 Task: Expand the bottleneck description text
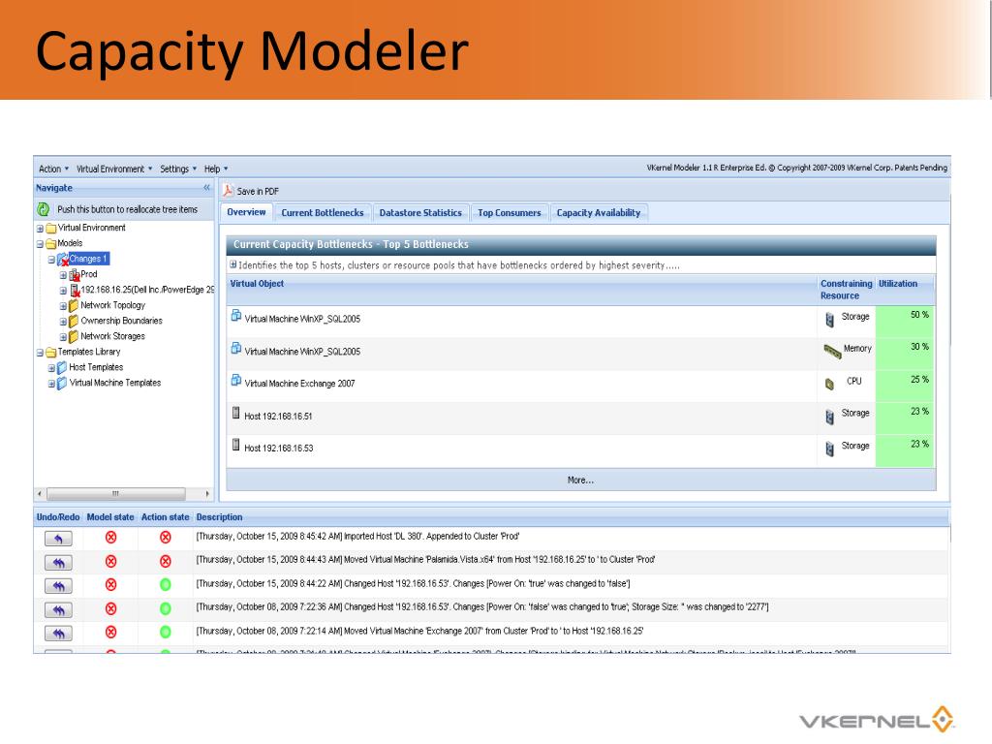pyautogui.click(x=232, y=265)
